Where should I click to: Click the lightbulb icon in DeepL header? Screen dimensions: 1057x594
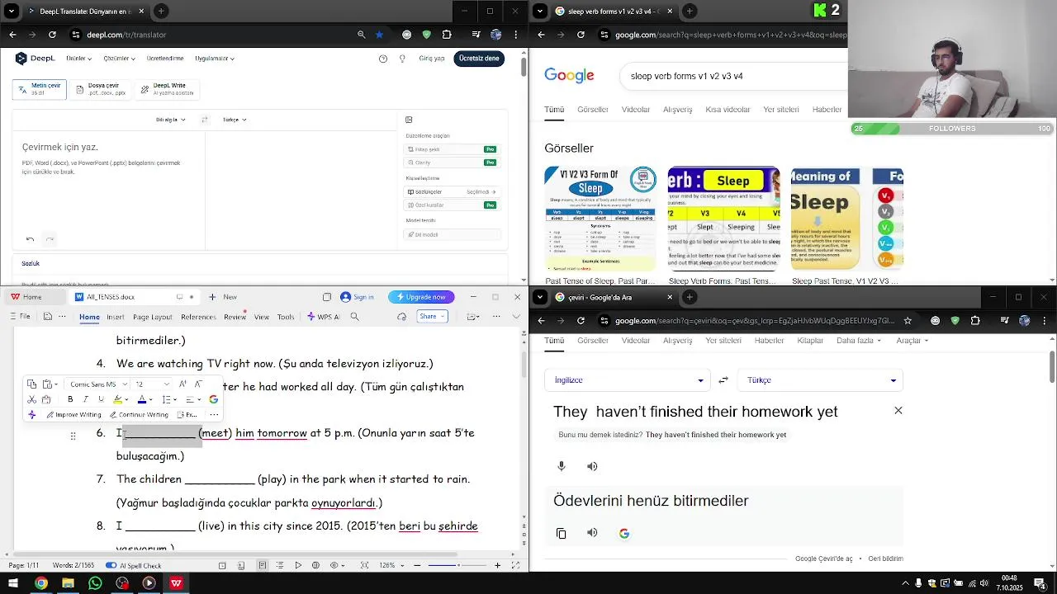click(x=402, y=59)
